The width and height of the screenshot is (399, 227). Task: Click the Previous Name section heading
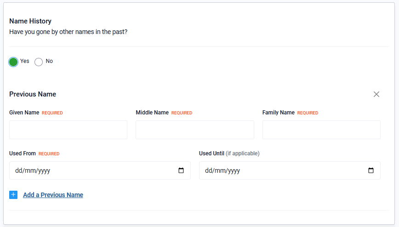pos(33,94)
